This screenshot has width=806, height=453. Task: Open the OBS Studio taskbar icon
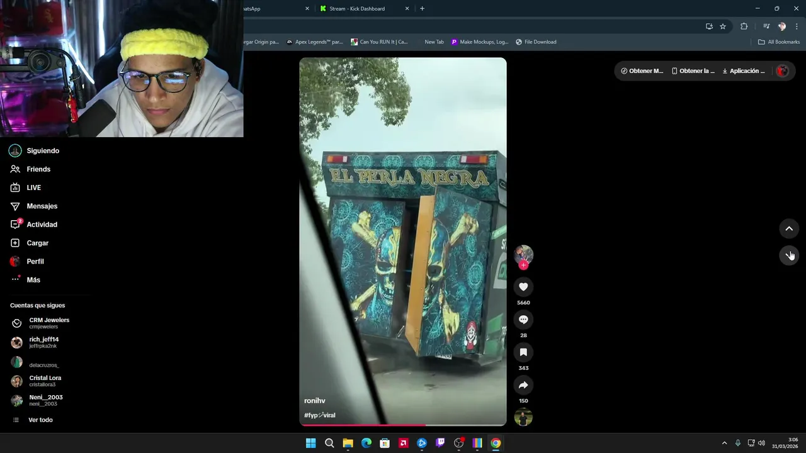click(459, 443)
